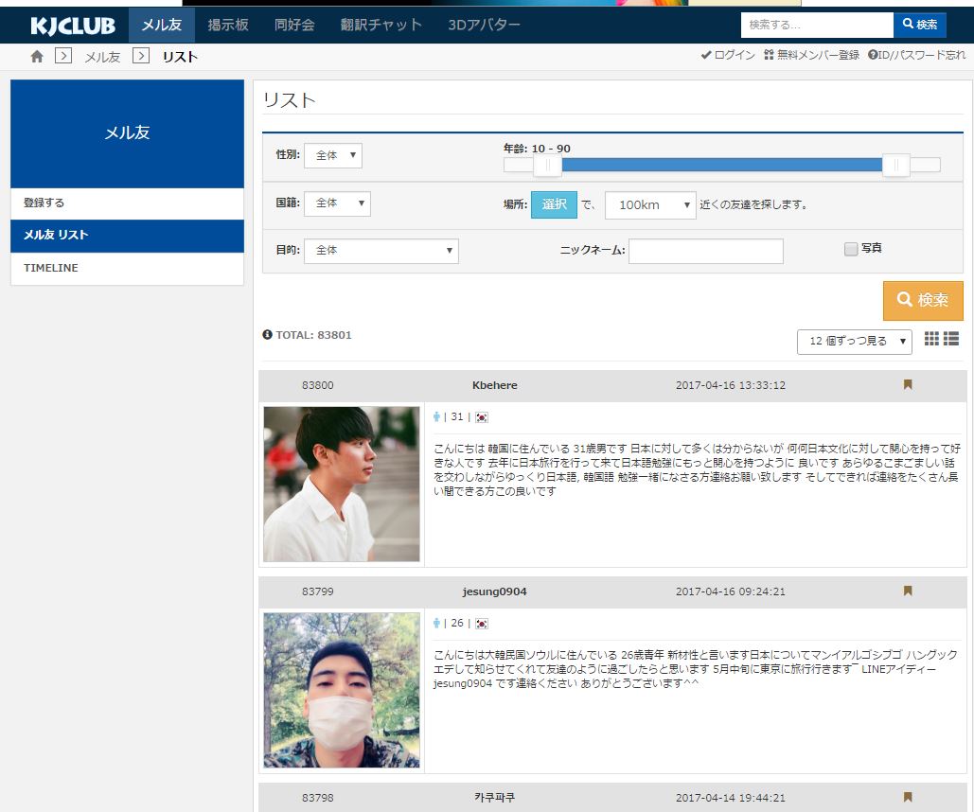Bookmark Kbehere's profile entry
The width and height of the screenshot is (974, 812).
[x=908, y=385]
